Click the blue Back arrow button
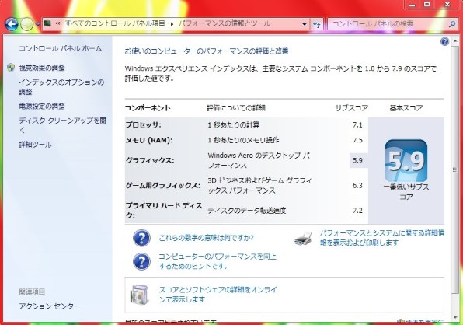This screenshot has height=325, width=463. coord(11,25)
